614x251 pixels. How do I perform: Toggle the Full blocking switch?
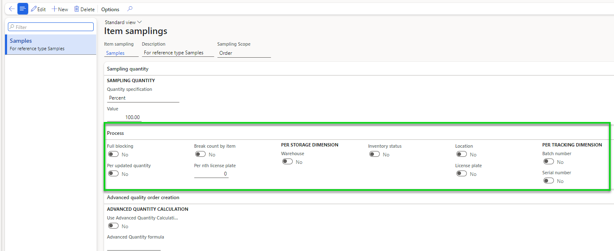click(113, 154)
